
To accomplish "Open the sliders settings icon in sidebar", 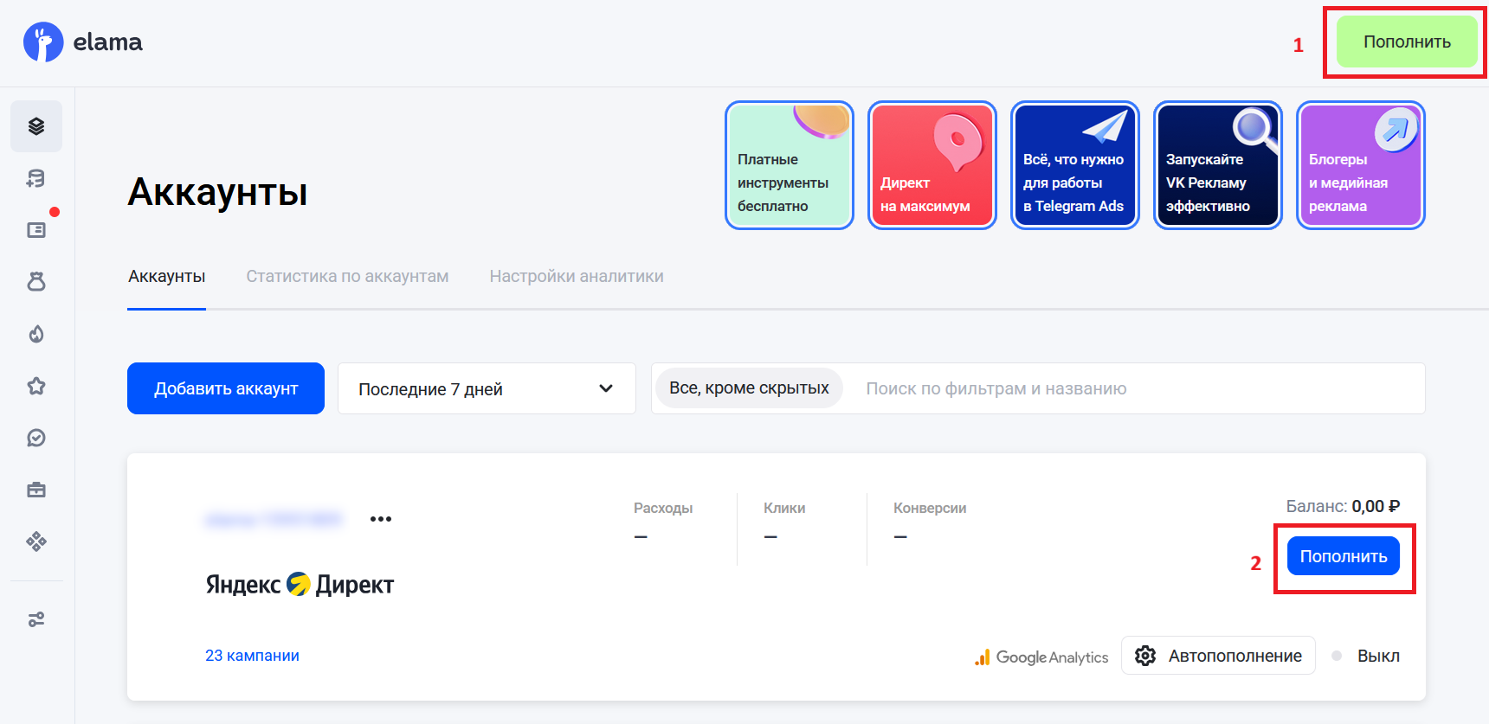I will (36, 619).
